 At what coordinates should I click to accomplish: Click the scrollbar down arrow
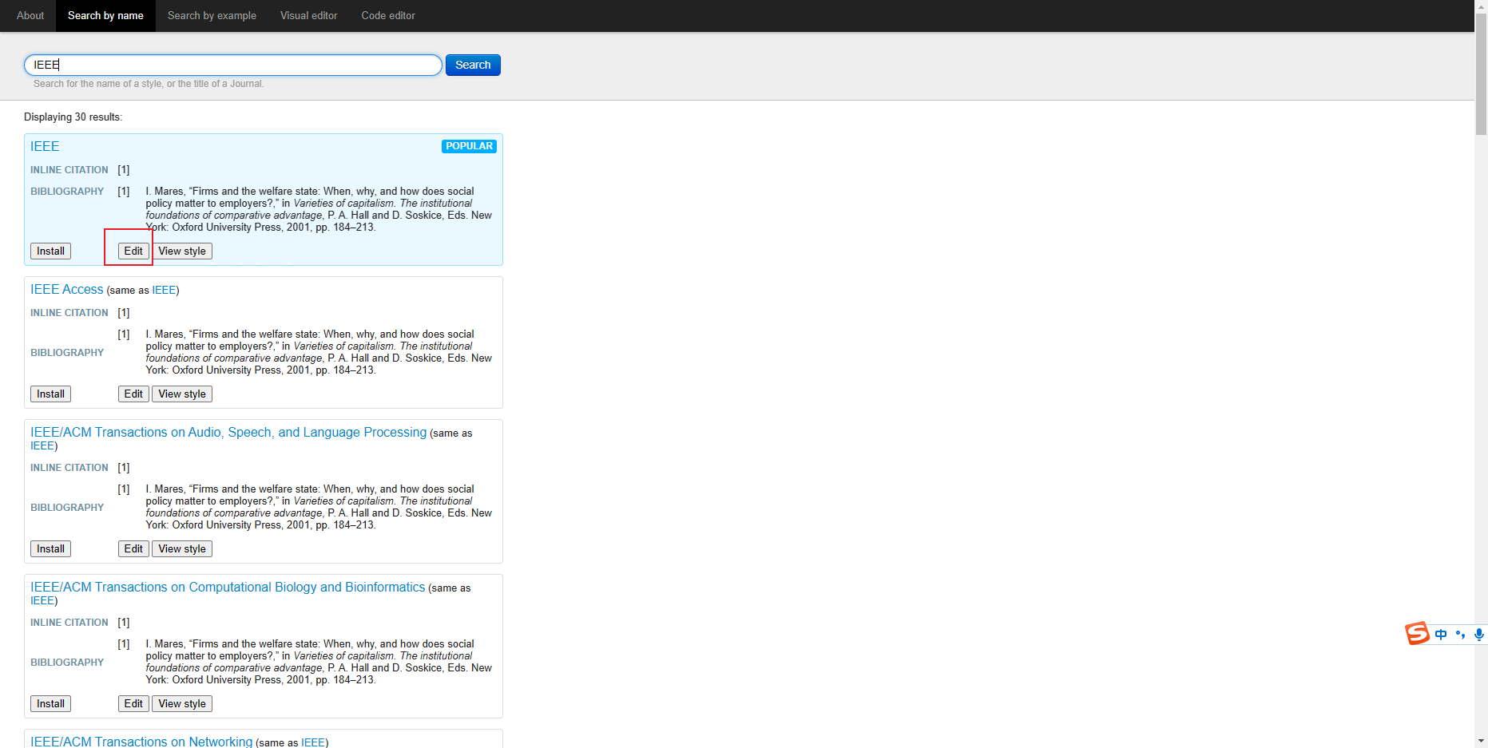[1481, 742]
